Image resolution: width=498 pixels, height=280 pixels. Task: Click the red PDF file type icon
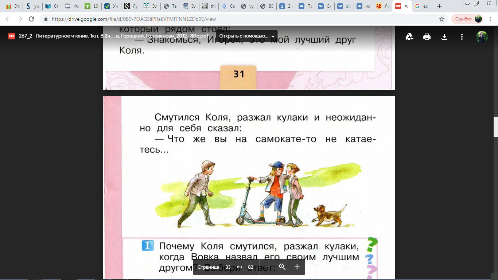point(12,36)
